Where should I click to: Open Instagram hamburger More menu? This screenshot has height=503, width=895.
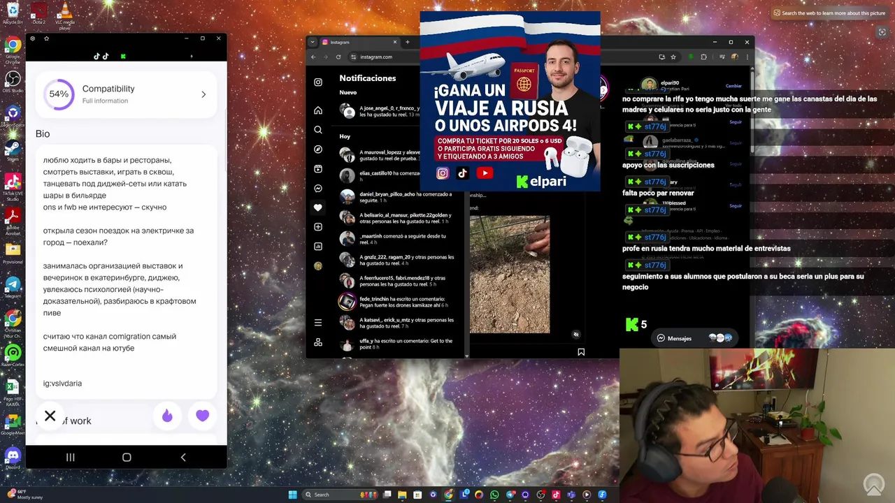(318, 323)
